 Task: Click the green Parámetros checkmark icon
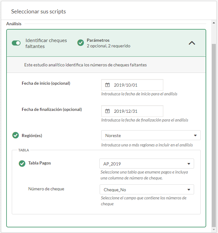(80, 43)
